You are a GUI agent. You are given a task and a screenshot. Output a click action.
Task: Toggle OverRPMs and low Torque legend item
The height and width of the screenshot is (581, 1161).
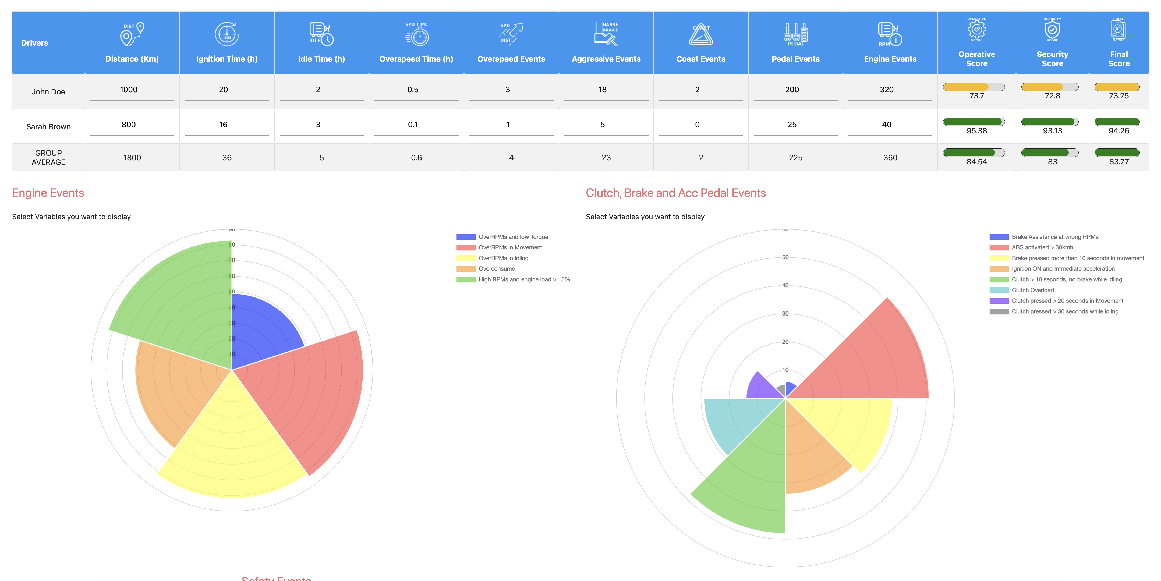click(x=513, y=237)
